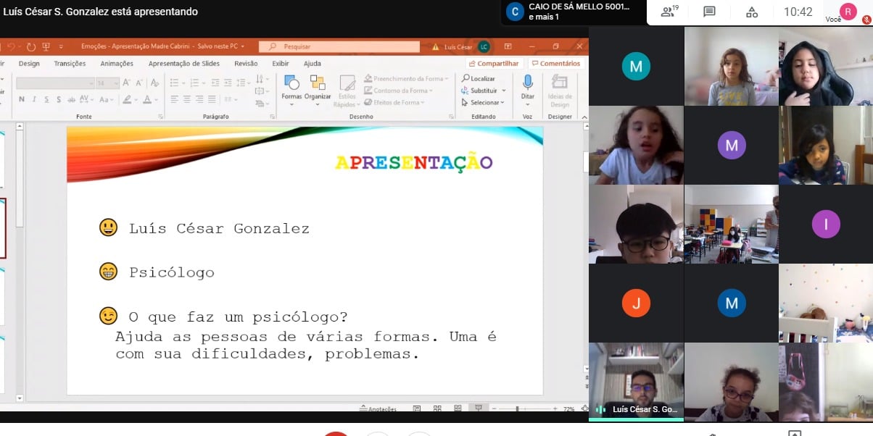Justify the paragraph text
873x436 pixels.
pos(212,99)
